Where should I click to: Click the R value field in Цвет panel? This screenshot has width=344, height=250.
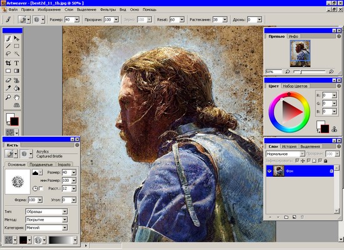point(327,96)
